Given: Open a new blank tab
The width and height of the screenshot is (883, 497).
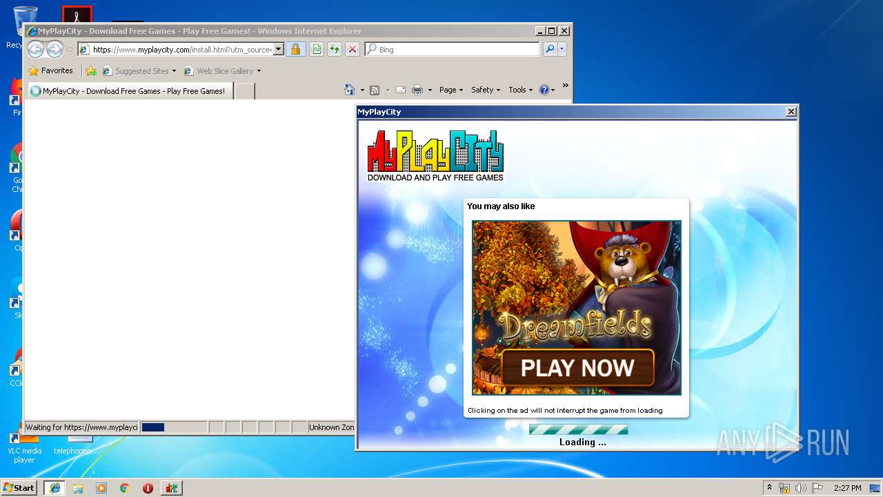Looking at the screenshot, I should pyautogui.click(x=245, y=90).
